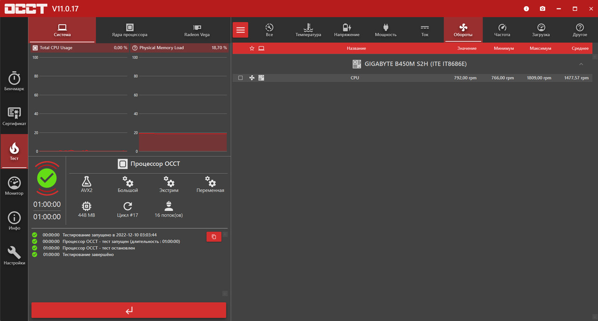Open the red hamburger menu
Viewport: 598px width, 321px height.
pyautogui.click(x=241, y=30)
